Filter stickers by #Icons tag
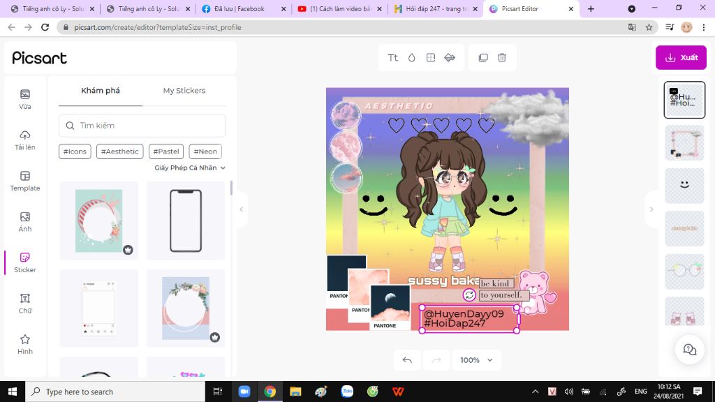This screenshot has width=715, height=402. pos(75,151)
